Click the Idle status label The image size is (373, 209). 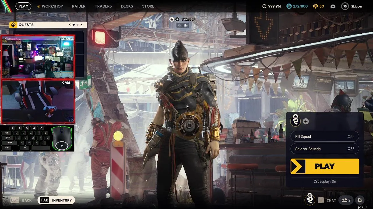pos(183,26)
